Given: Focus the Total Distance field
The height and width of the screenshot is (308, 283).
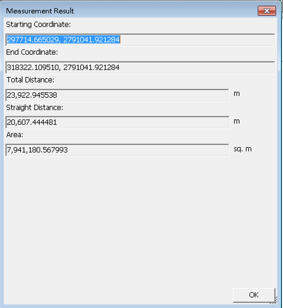Looking at the screenshot, I should 117,95.
